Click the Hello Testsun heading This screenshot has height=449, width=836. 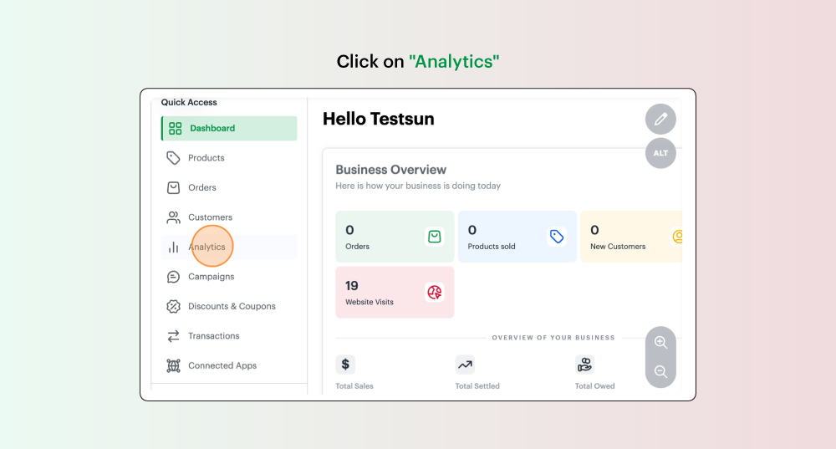click(379, 119)
